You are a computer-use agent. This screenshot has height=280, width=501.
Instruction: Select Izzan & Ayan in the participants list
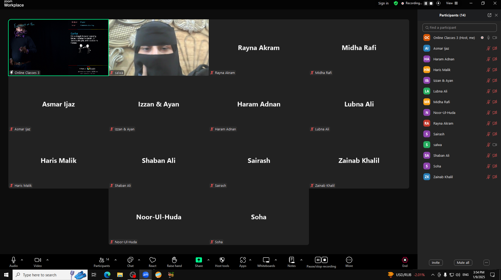[460, 80]
